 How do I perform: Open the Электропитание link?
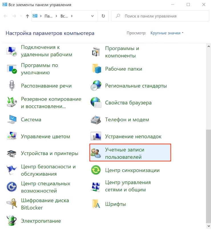(x=41, y=221)
